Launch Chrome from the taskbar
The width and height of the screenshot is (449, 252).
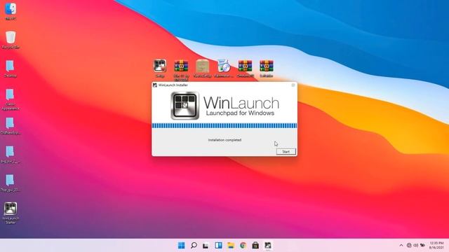tap(243, 246)
